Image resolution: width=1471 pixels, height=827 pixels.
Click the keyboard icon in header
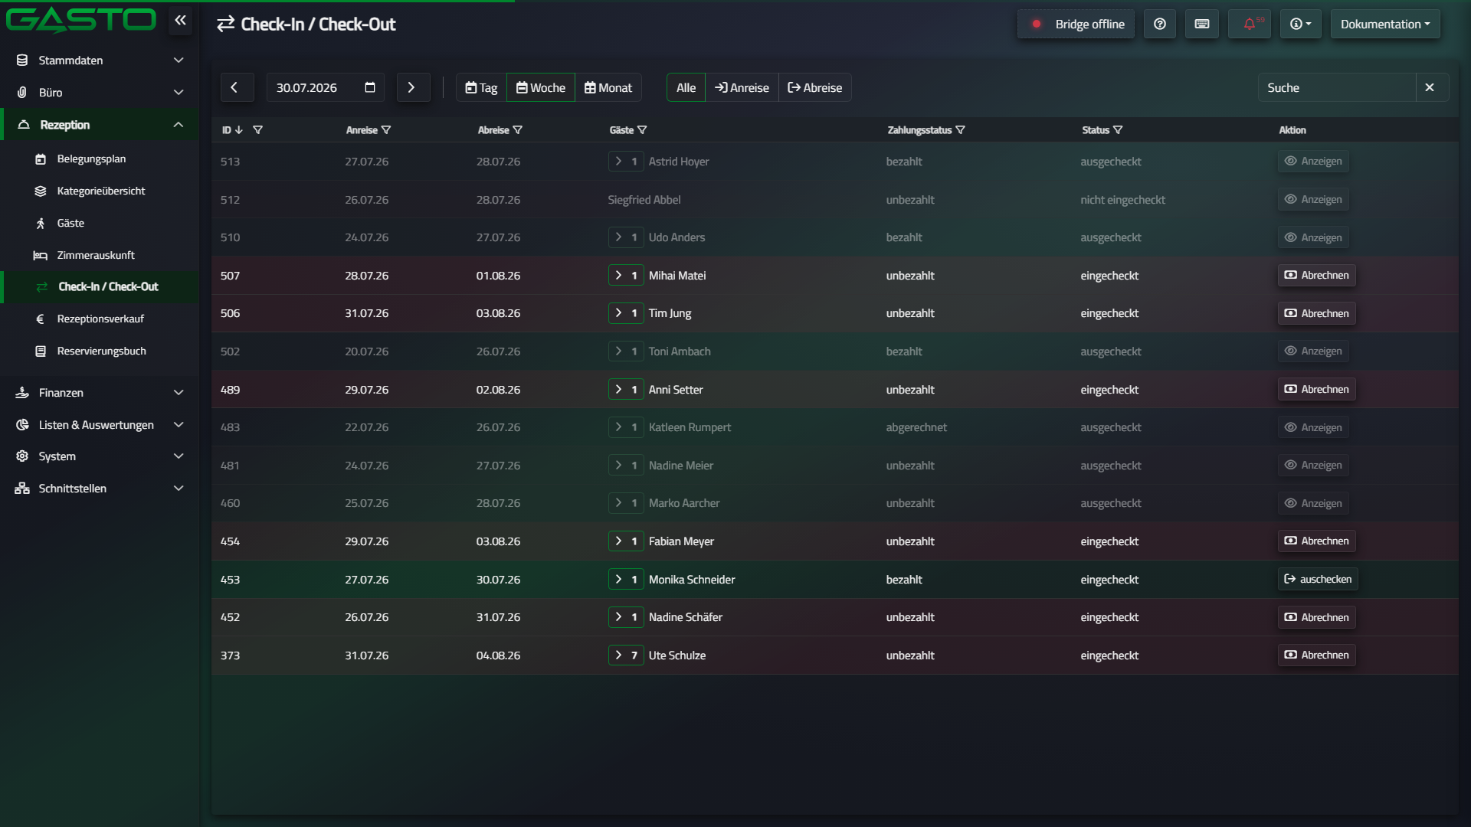point(1202,24)
